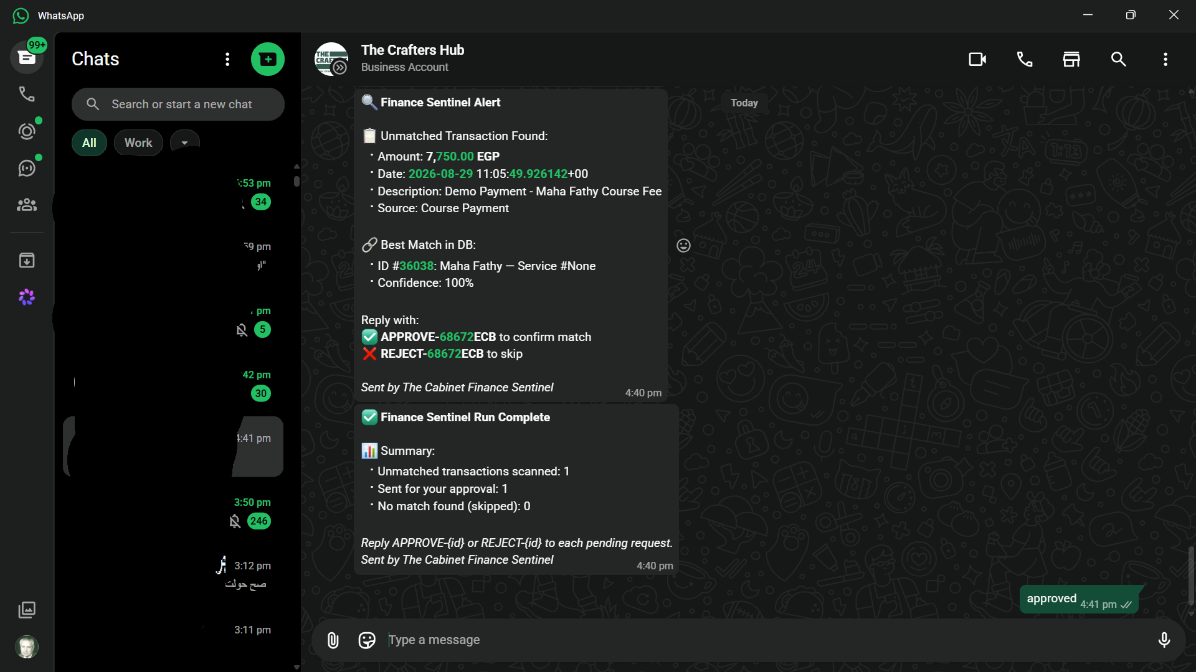The height and width of the screenshot is (672, 1196).
Task: Start a voice call with The Crafters Hub
Action: coord(1025,59)
